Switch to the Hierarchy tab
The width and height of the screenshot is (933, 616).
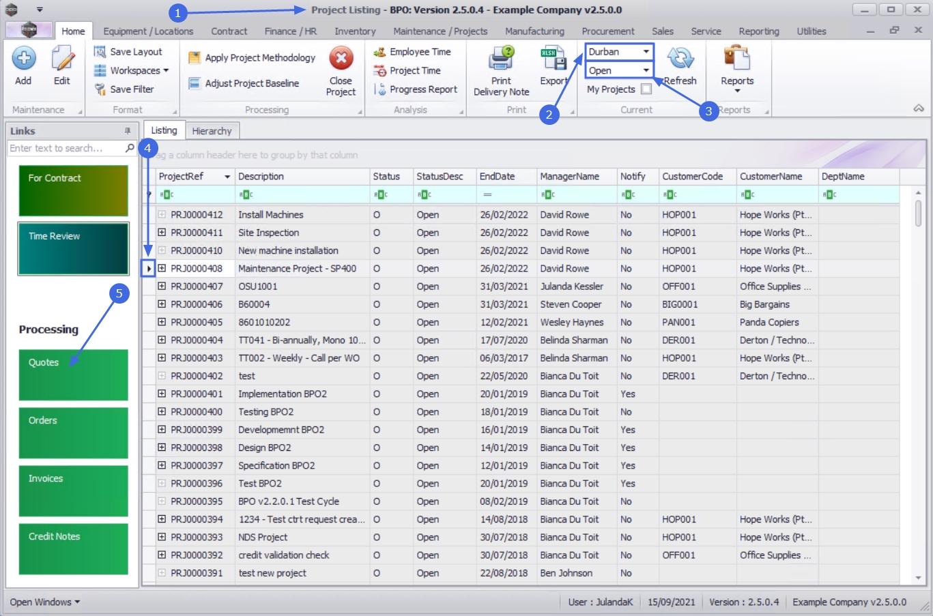(x=212, y=131)
